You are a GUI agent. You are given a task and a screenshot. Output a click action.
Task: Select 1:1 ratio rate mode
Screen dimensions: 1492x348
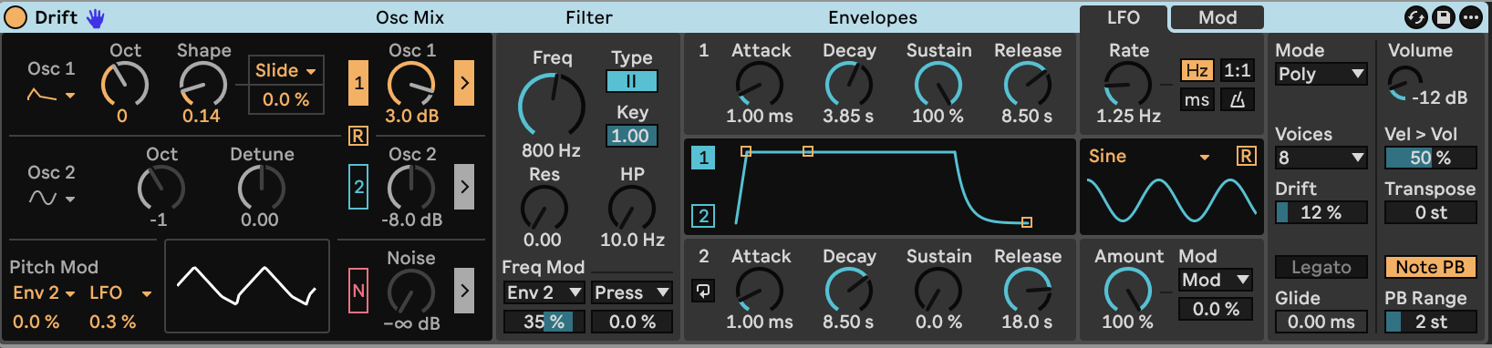(x=1237, y=70)
